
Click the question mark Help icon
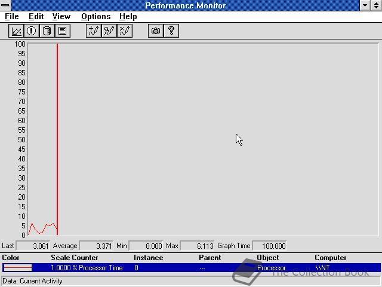(x=171, y=31)
